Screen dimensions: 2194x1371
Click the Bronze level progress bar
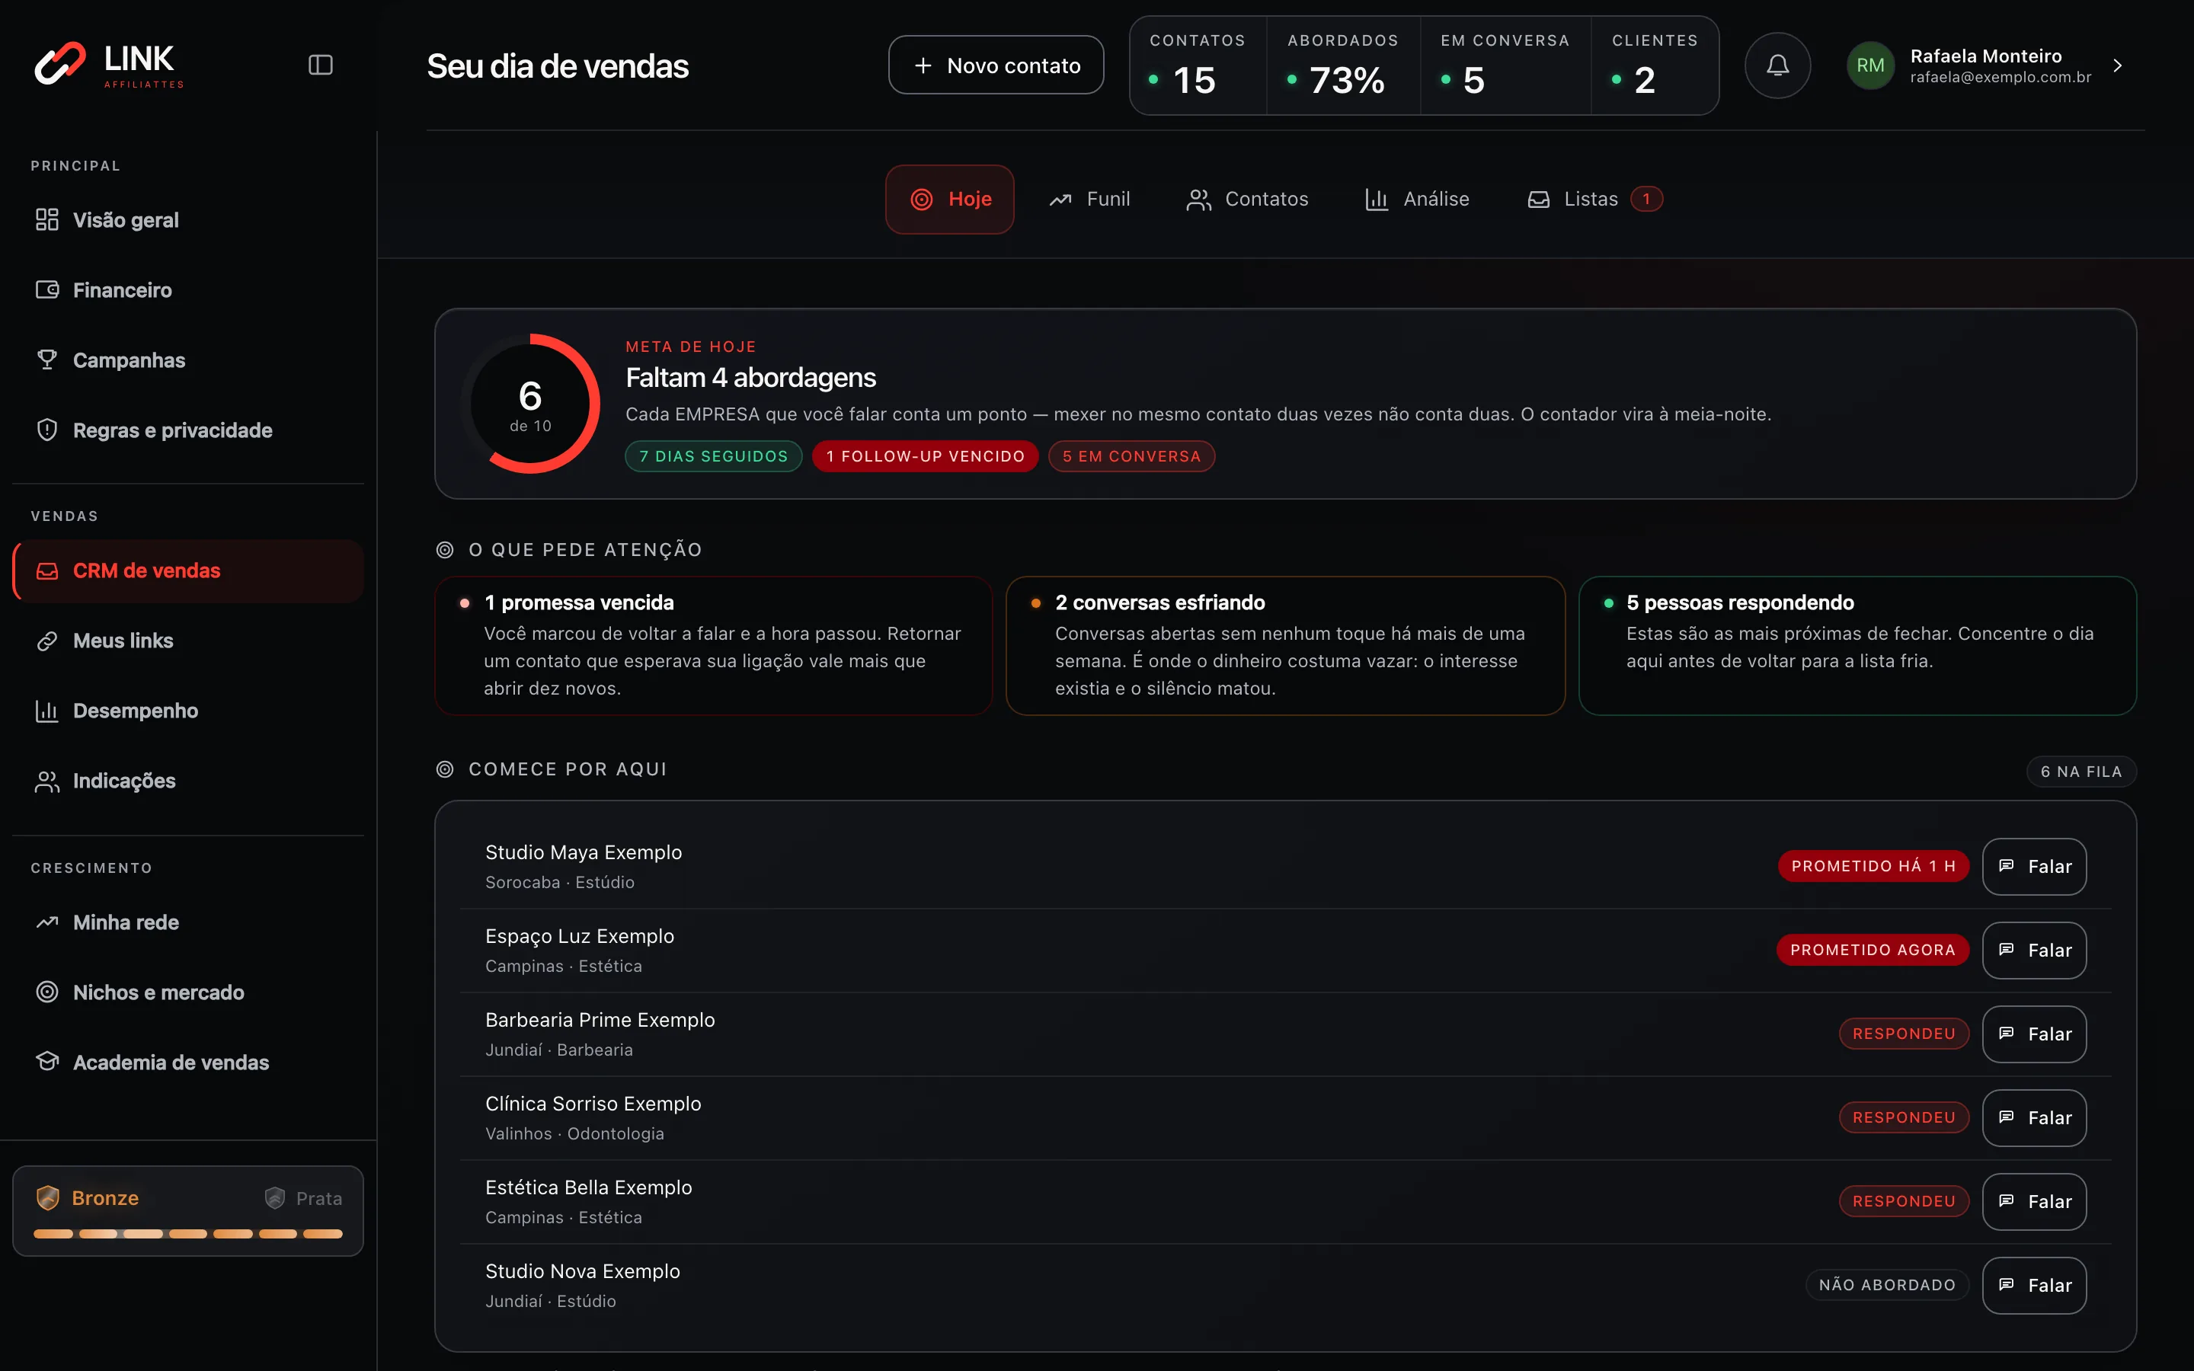pyautogui.click(x=187, y=1233)
